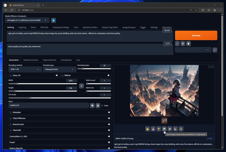Expand the Tiled VAE section arrow
Screen dimensions: 226x152
[x=109, y=130]
